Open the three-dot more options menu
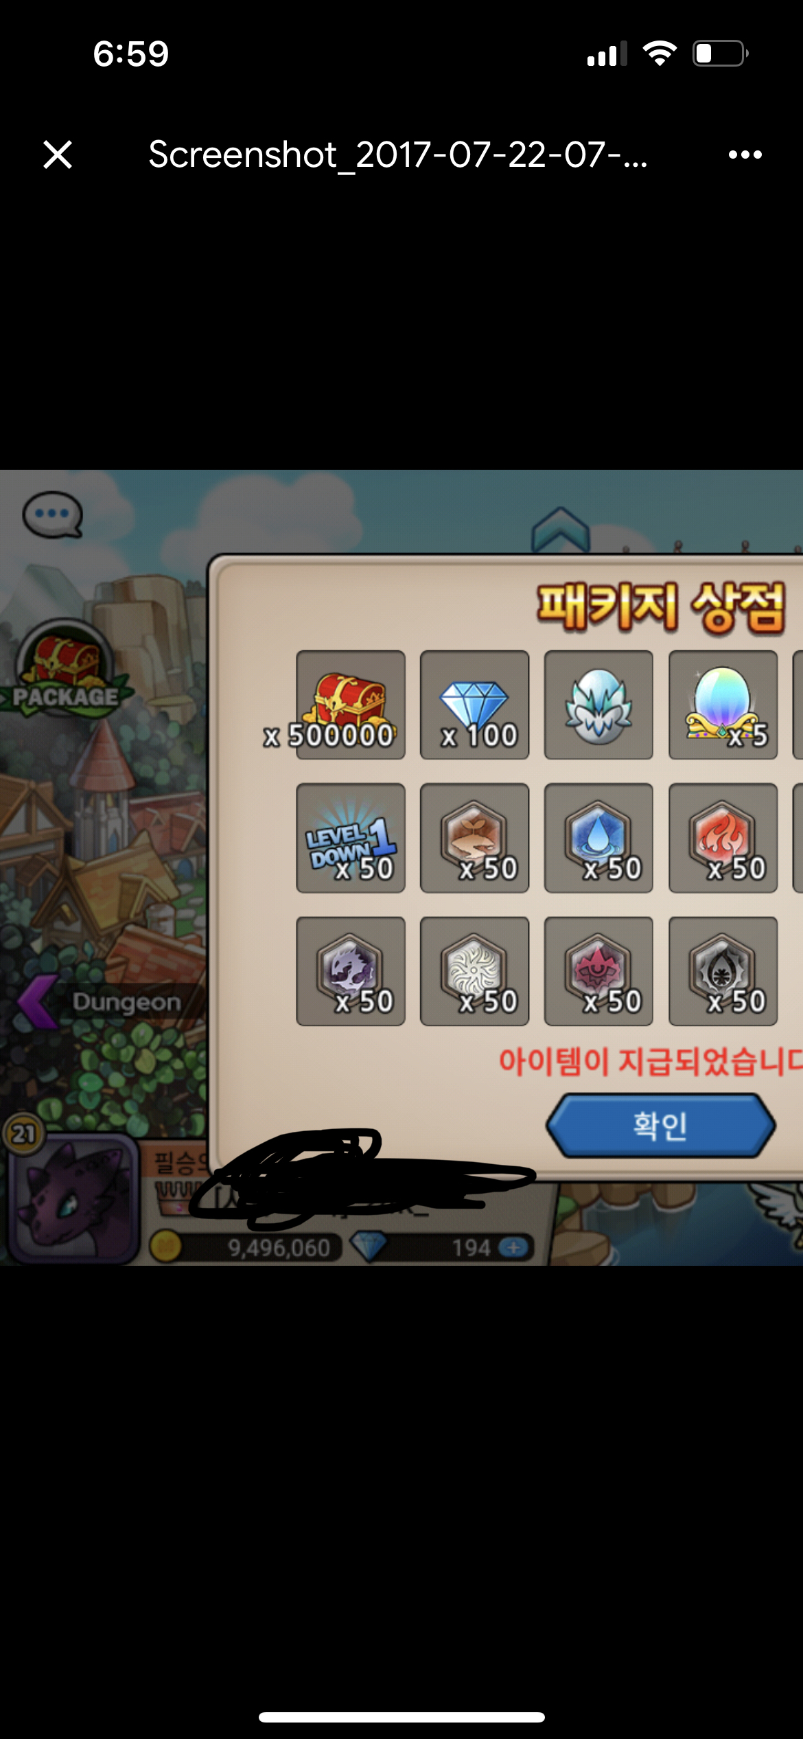 pyautogui.click(x=745, y=155)
